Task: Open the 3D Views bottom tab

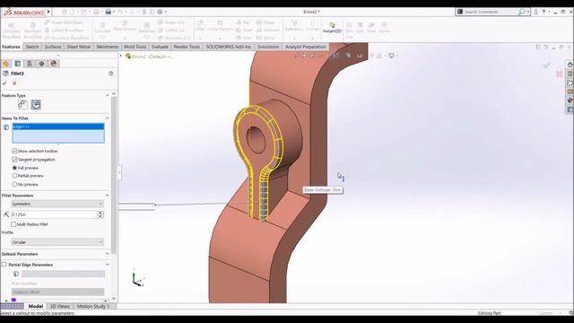Action: 60,306
